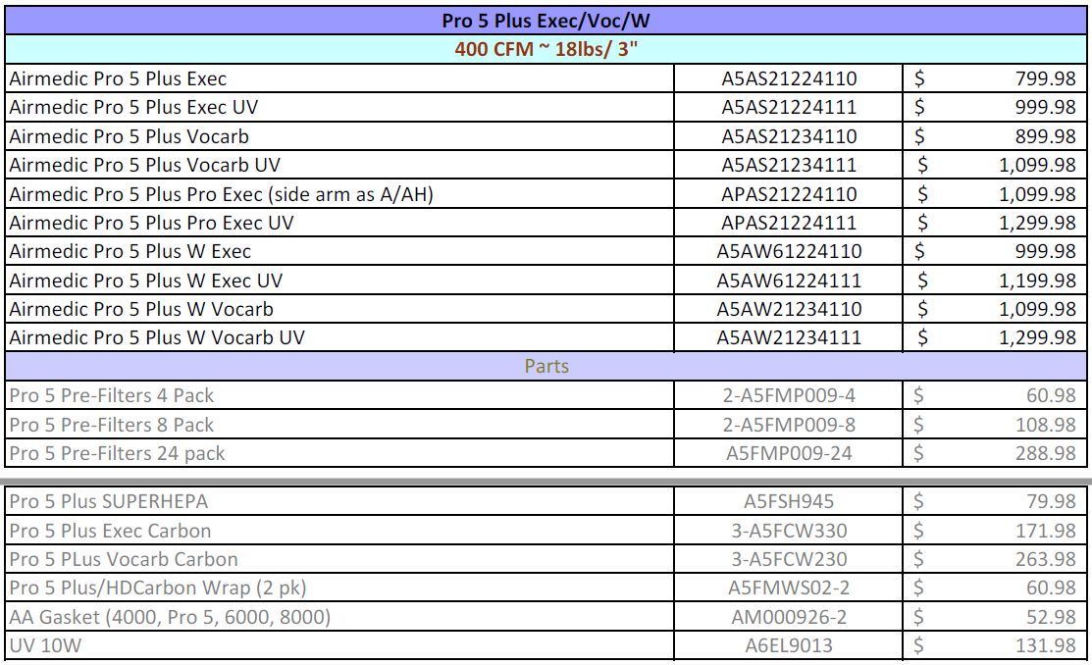The height and width of the screenshot is (665, 1092).
Task: Select the "400 CFM ~ 18lbs/ 3"" subtitle
Action: coord(546,49)
